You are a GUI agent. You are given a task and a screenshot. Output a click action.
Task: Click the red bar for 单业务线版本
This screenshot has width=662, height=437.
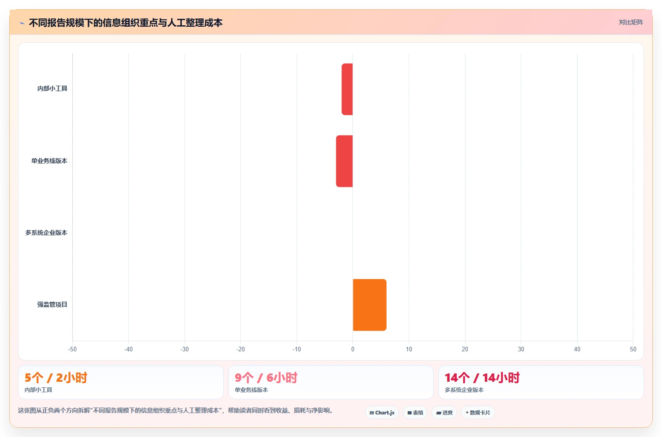(344, 161)
